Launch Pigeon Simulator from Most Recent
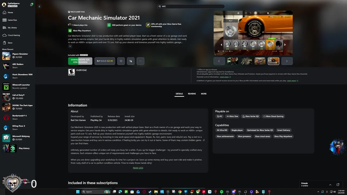Viewport: 347px width, 195px height. pos(18,56)
